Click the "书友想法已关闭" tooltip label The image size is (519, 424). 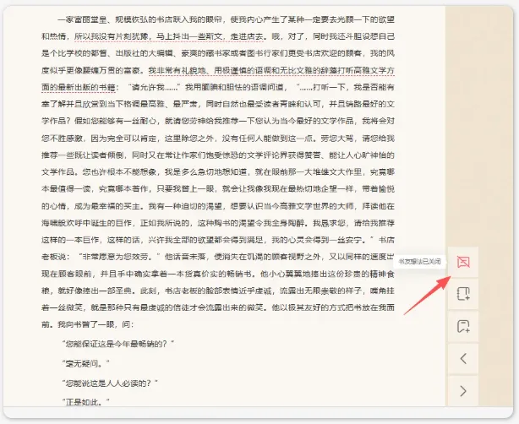click(x=419, y=262)
